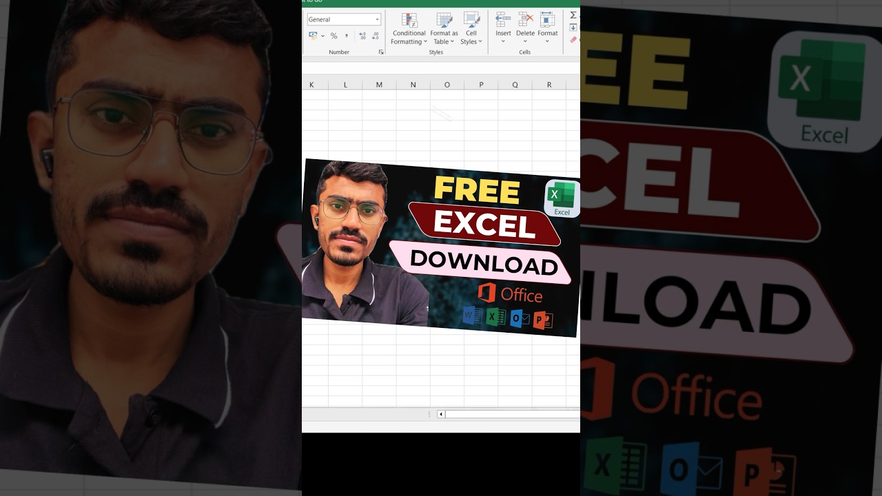The height and width of the screenshot is (496, 882).
Task: Apply Accounting Number Format icon
Action: pos(314,36)
